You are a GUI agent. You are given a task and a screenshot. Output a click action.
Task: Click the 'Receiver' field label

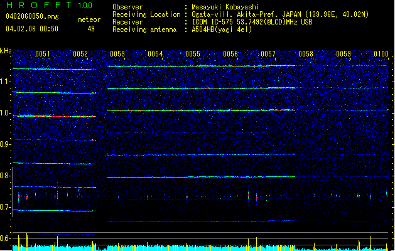click(127, 22)
